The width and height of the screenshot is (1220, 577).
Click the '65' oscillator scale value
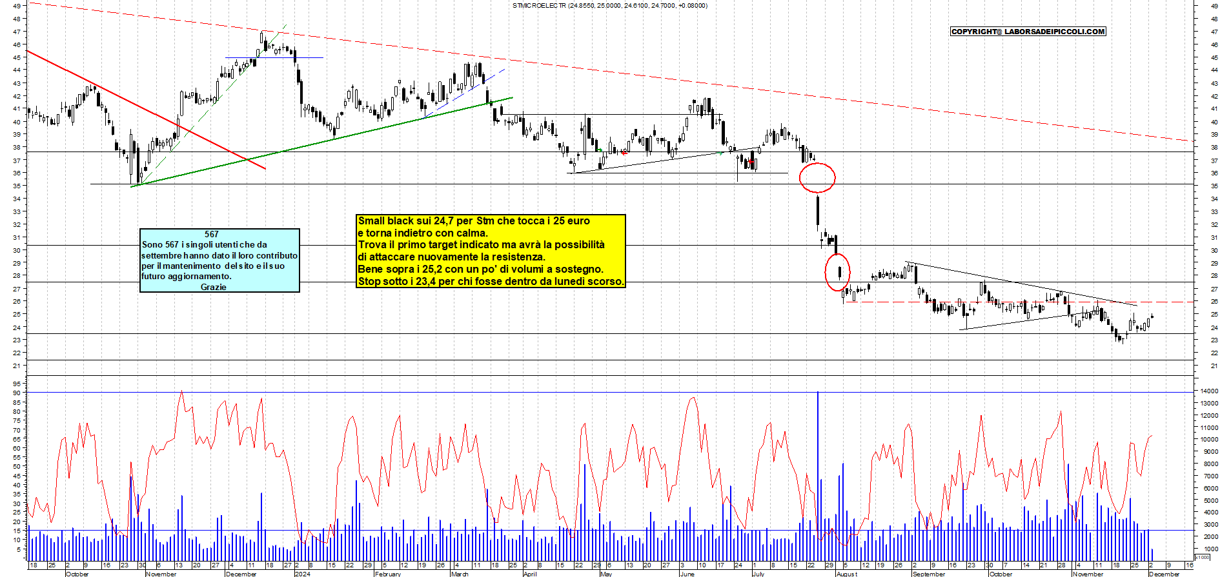(x=17, y=439)
